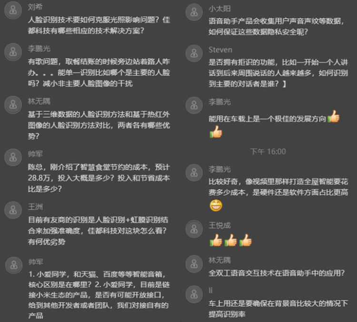
Task: Open the avatar of user li
Action: [x=194, y=294]
